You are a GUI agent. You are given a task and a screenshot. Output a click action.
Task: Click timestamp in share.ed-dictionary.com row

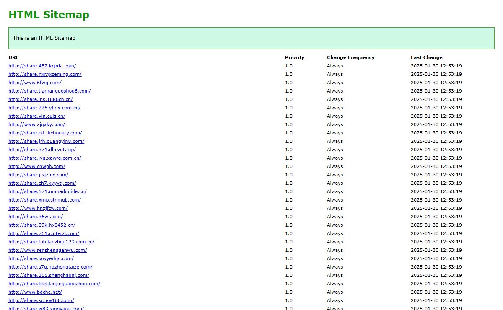(x=436, y=133)
